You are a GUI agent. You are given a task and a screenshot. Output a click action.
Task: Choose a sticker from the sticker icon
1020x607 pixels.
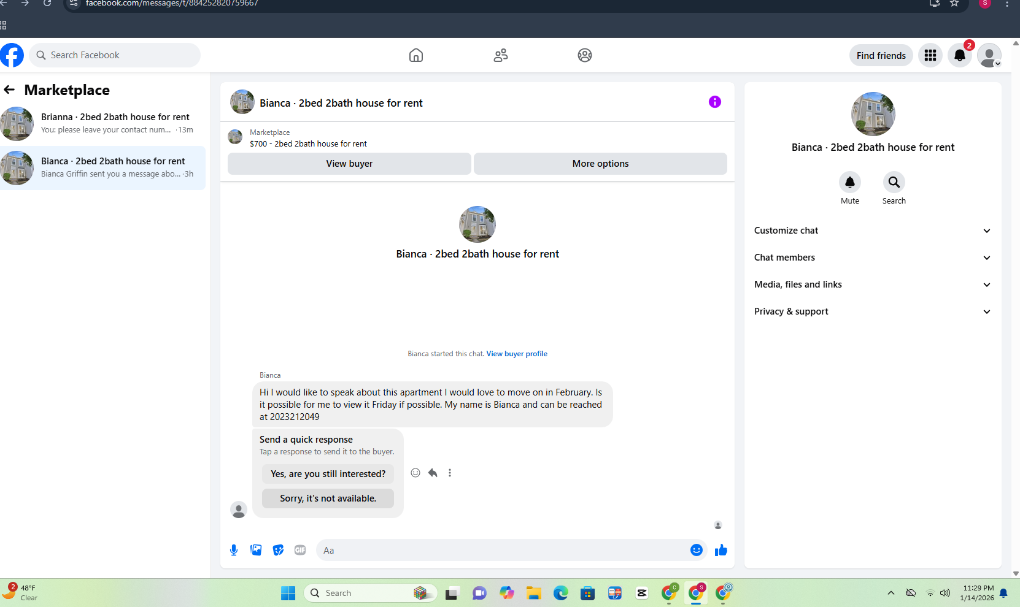(x=278, y=550)
